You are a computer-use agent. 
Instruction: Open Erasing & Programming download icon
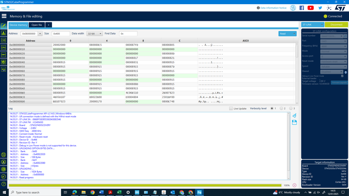(x=3, y=33)
